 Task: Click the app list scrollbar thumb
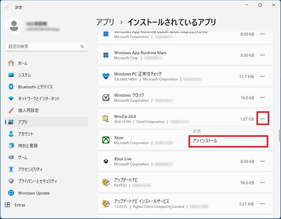click(279, 135)
